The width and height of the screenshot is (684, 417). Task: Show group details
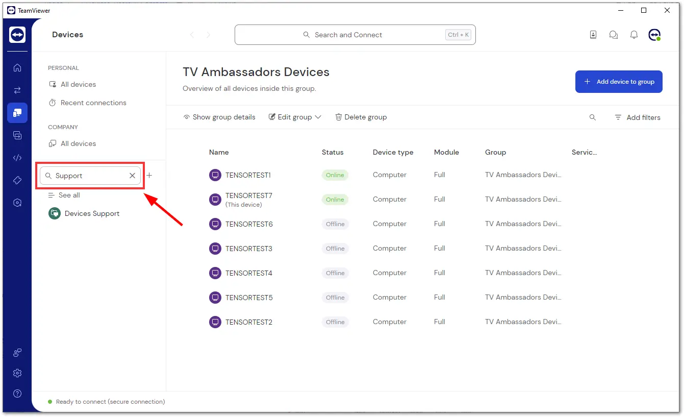pos(219,117)
